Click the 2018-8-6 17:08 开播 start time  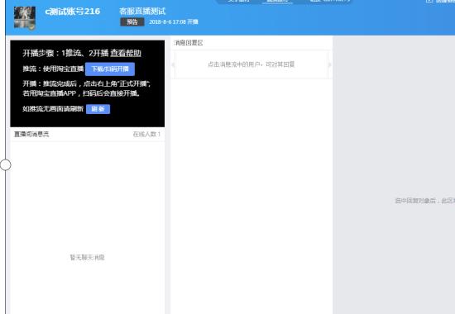(x=174, y=22)
